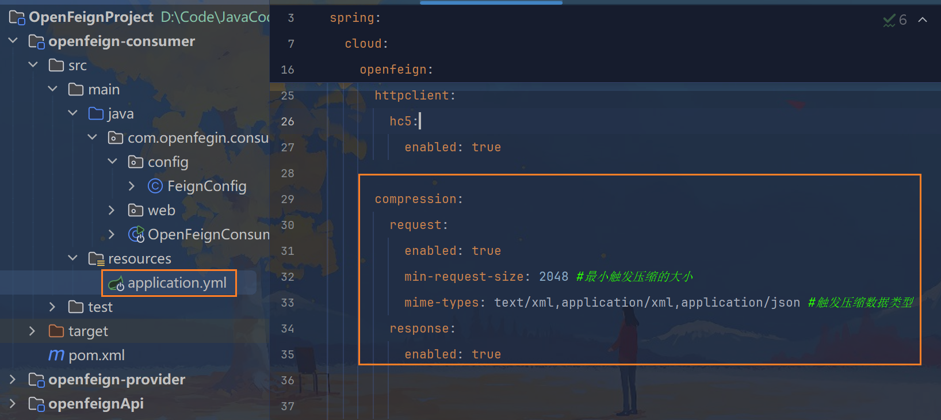
Task: Click the OpenFeignProject root module icon
Action: 17,17
